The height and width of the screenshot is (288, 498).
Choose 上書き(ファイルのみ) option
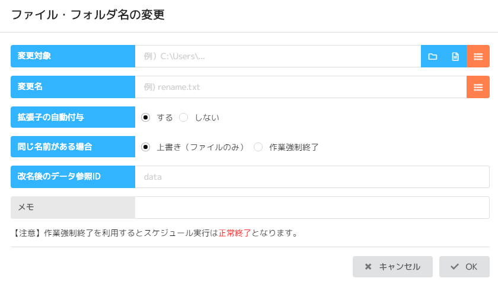(x=146, y=147)
